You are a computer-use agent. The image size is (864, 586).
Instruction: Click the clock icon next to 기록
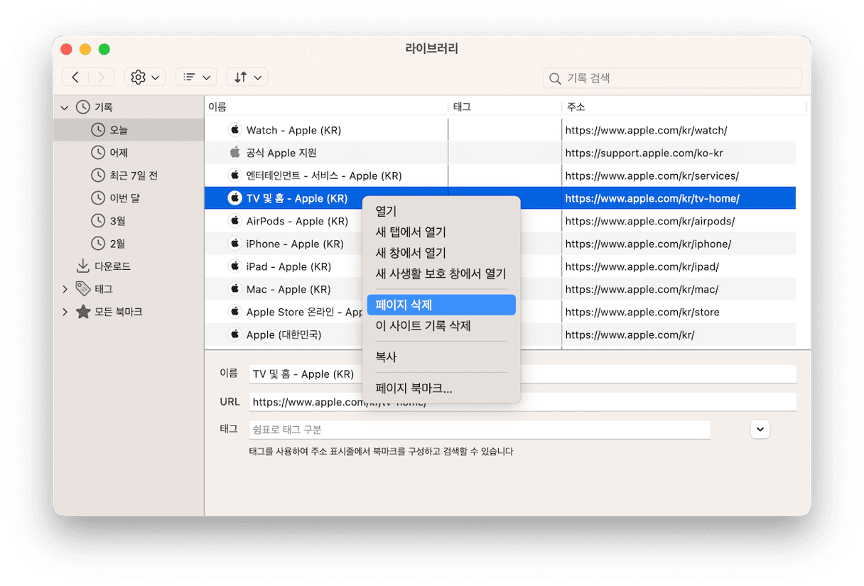click(83, 107)
